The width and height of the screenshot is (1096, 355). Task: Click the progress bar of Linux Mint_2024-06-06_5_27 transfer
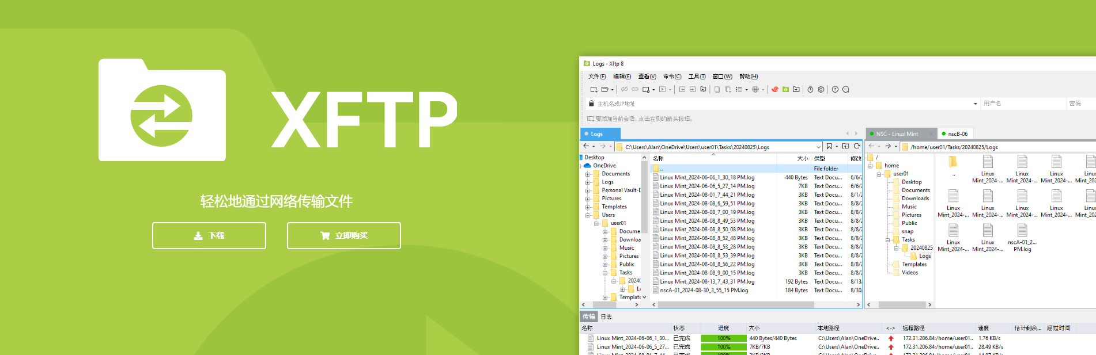click(723, 347)
